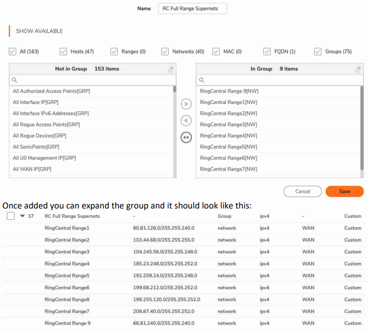Click search magnifier in In Group list
Image resolution: width=368 pixels, height=333 pixels.
pyautogui.click(x=201, y=80)
